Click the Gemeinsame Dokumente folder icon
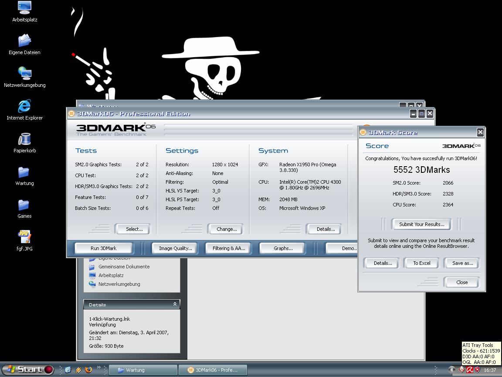 tap(92, 267)
